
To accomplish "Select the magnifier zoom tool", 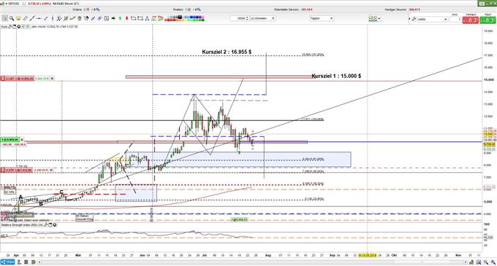I will [x=12, y=18].
